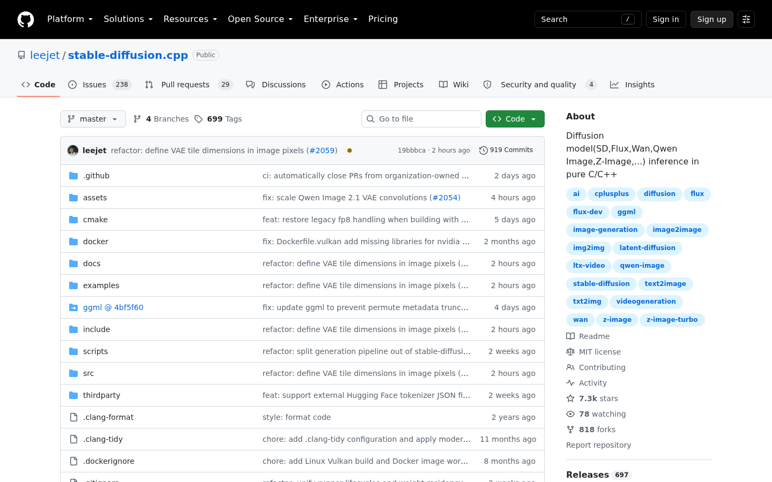Open pull request #2054 link

(x=445, y=198)
